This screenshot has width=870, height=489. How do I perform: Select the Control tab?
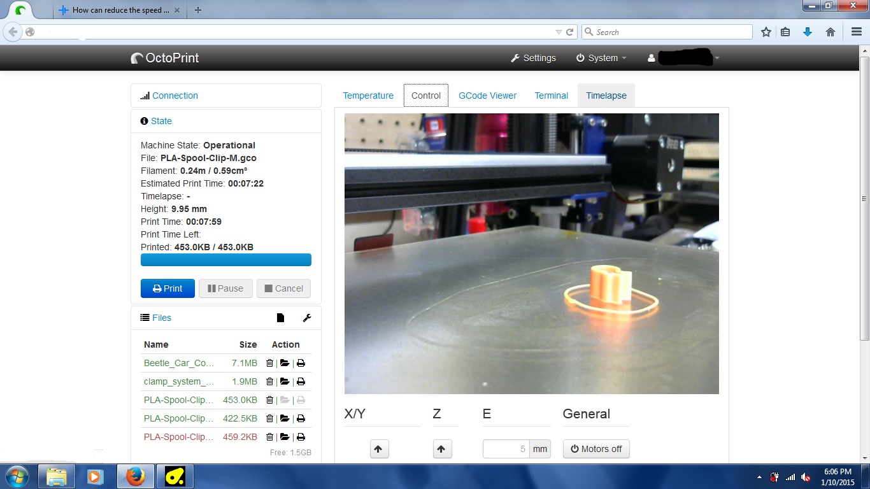click(426, 96)
